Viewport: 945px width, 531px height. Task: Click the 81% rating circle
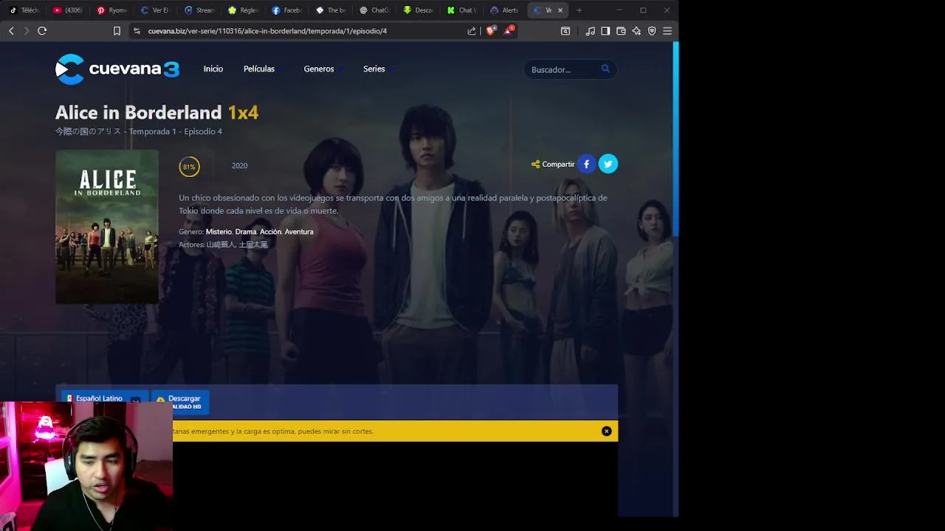[189, 167]
